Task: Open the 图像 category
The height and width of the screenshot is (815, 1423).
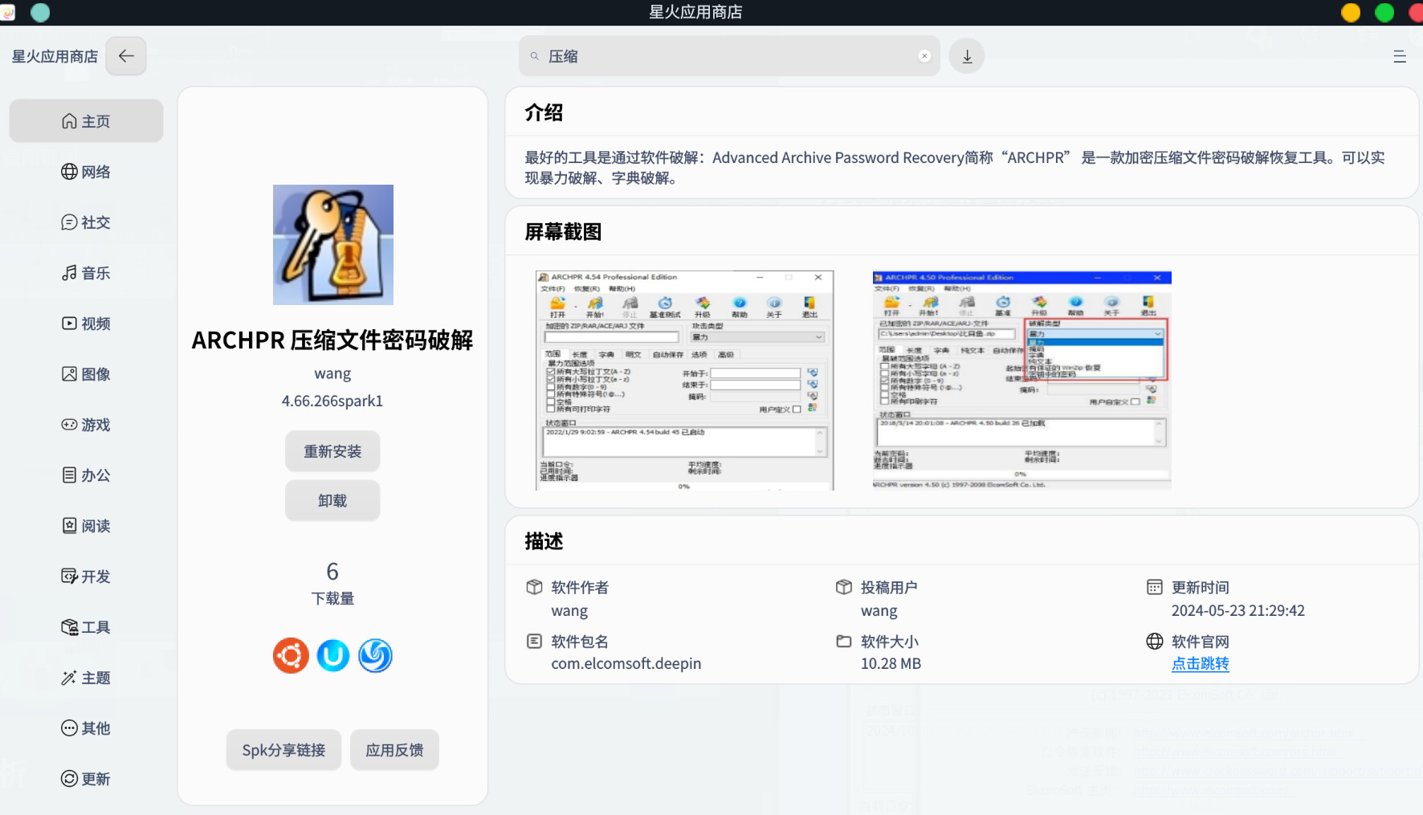Action: 86,374
